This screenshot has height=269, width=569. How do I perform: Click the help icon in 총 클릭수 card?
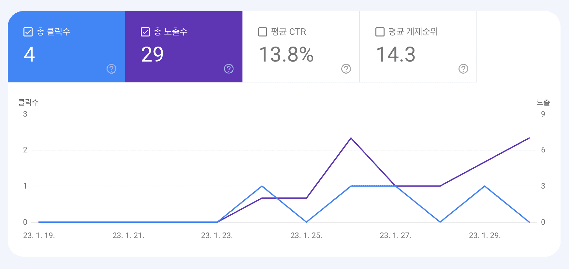pos(111,69)
